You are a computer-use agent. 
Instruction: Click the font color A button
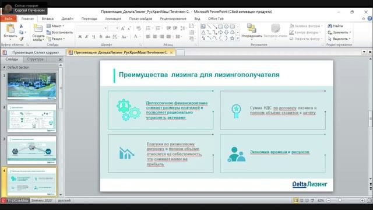135,37
